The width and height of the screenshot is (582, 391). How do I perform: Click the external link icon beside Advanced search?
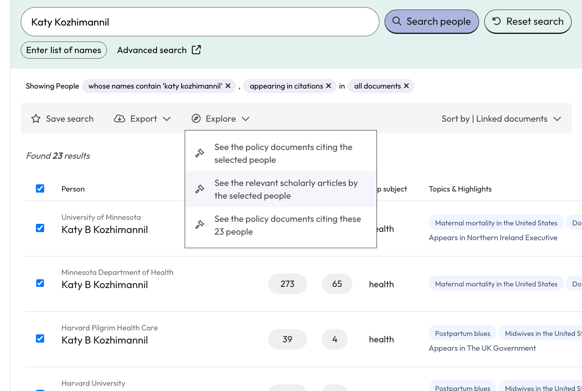pos(196,50)
